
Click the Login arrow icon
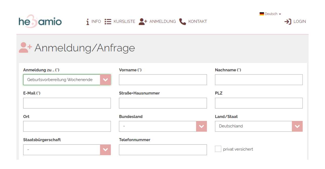pyautogui.click(x=288, y=22)
